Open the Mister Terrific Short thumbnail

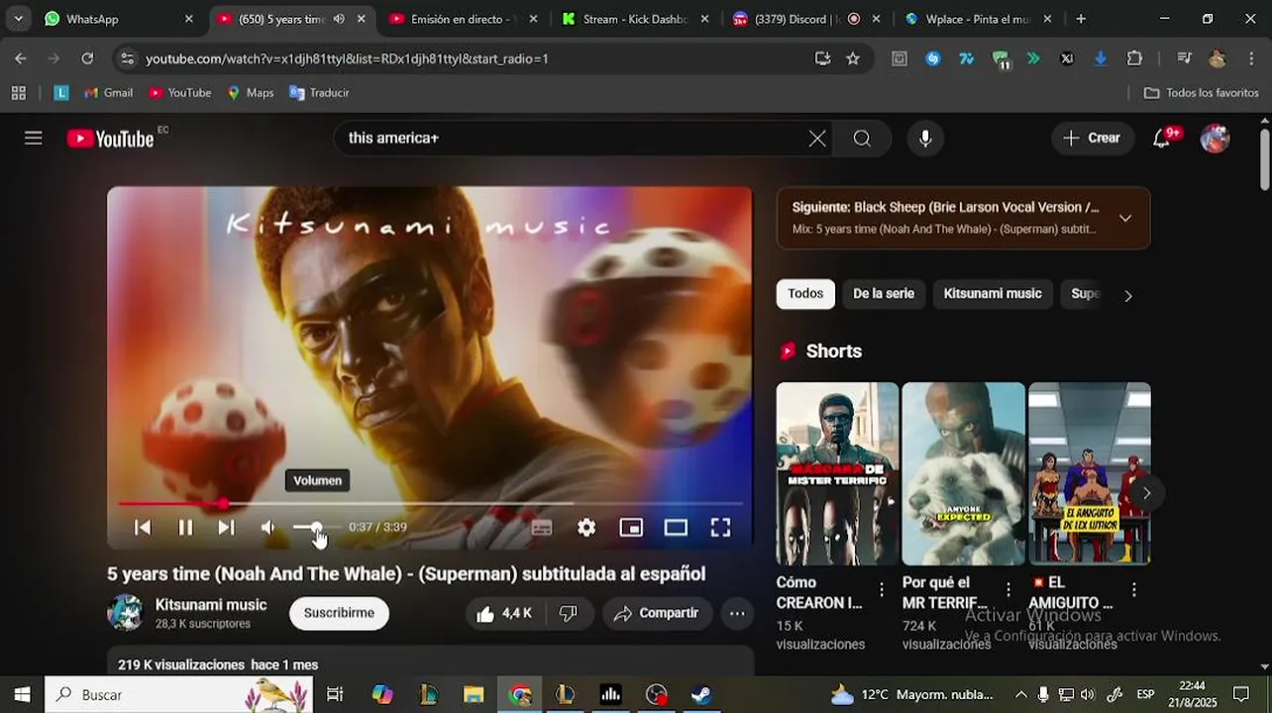tap(837, 473)
